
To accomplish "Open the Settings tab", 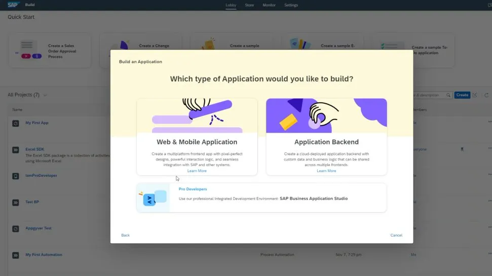I will pos(291,5).
